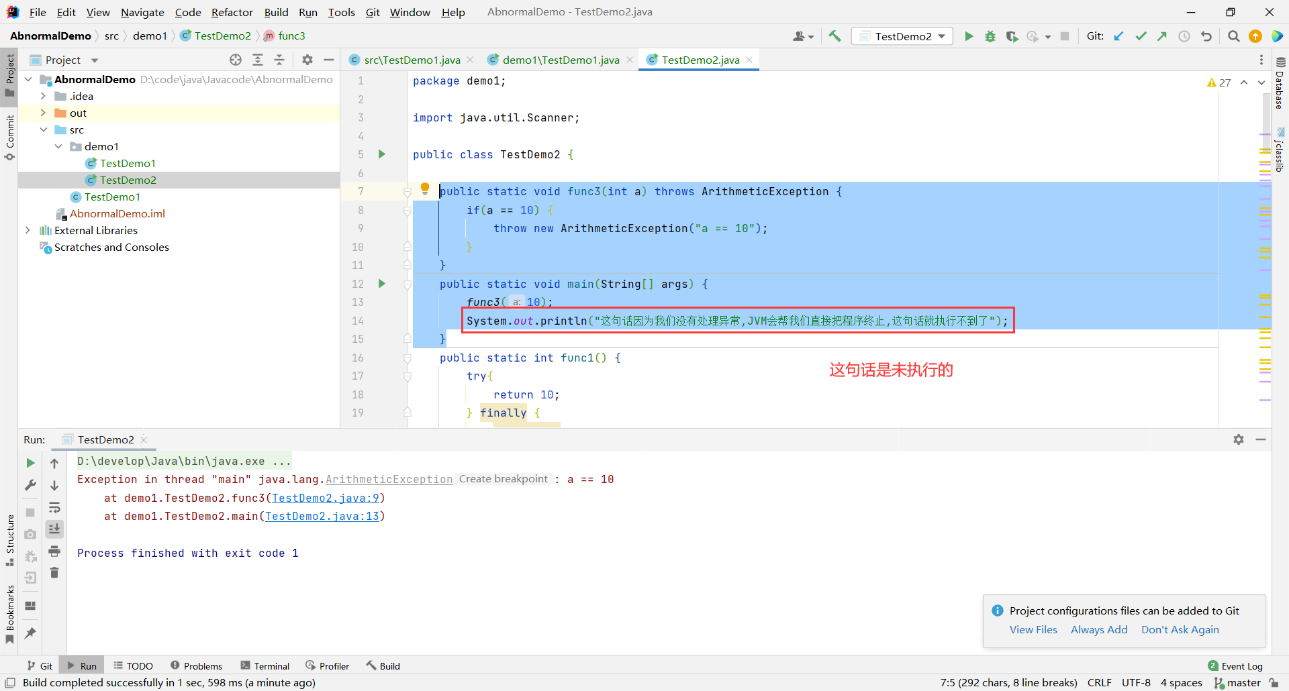Toggle soft-wrap in Run console
1289x691 pixels.
tap(54, 508)
